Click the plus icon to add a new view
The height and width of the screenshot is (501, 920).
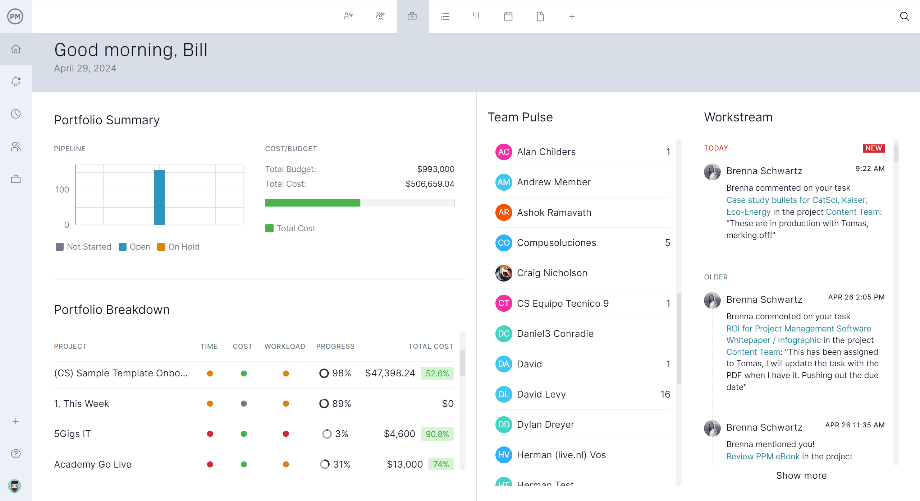[571, 17]
